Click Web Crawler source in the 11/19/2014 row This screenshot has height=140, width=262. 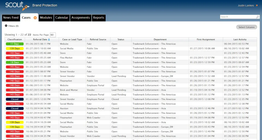94,118
